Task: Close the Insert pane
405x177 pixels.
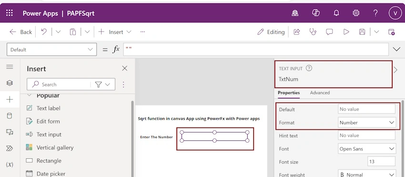Action: click(x=124, y=68)
